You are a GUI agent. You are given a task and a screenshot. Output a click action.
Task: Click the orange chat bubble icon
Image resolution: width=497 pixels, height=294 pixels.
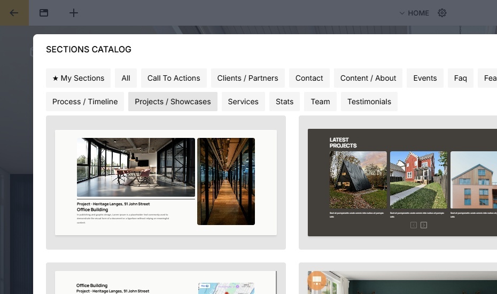click(x=317, y=280)
